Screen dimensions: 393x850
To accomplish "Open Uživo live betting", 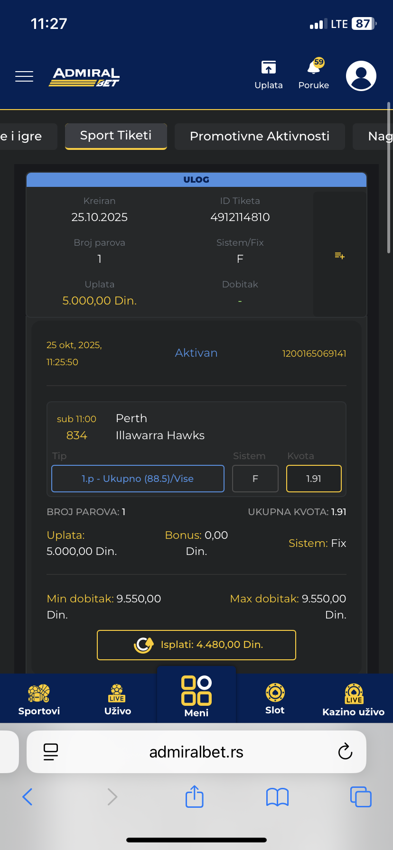I will 117,699.
